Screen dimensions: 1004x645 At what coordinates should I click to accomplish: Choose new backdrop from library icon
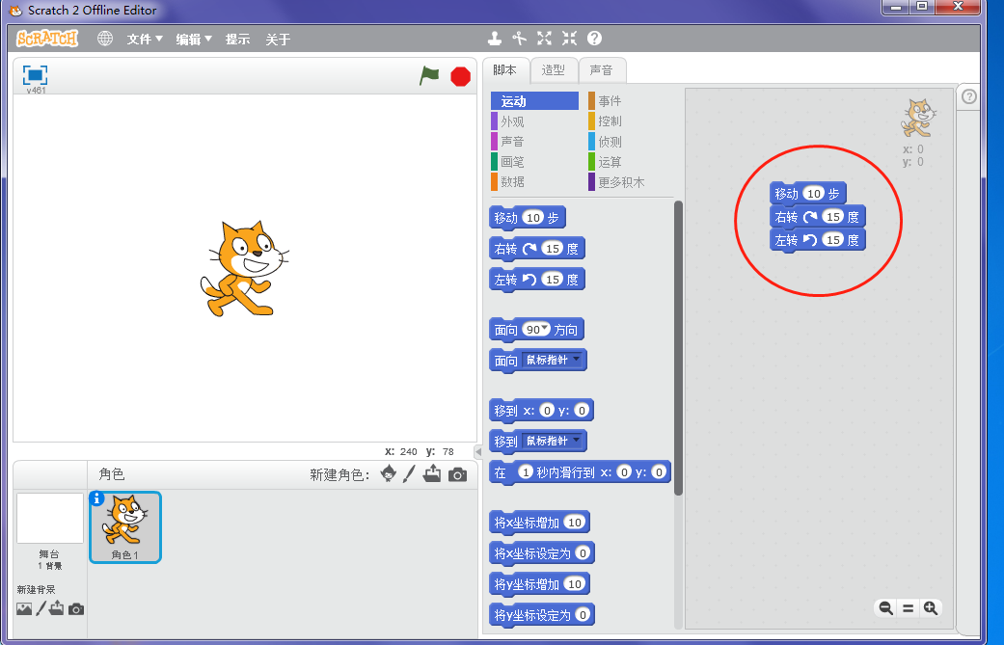tap(24, 608)
